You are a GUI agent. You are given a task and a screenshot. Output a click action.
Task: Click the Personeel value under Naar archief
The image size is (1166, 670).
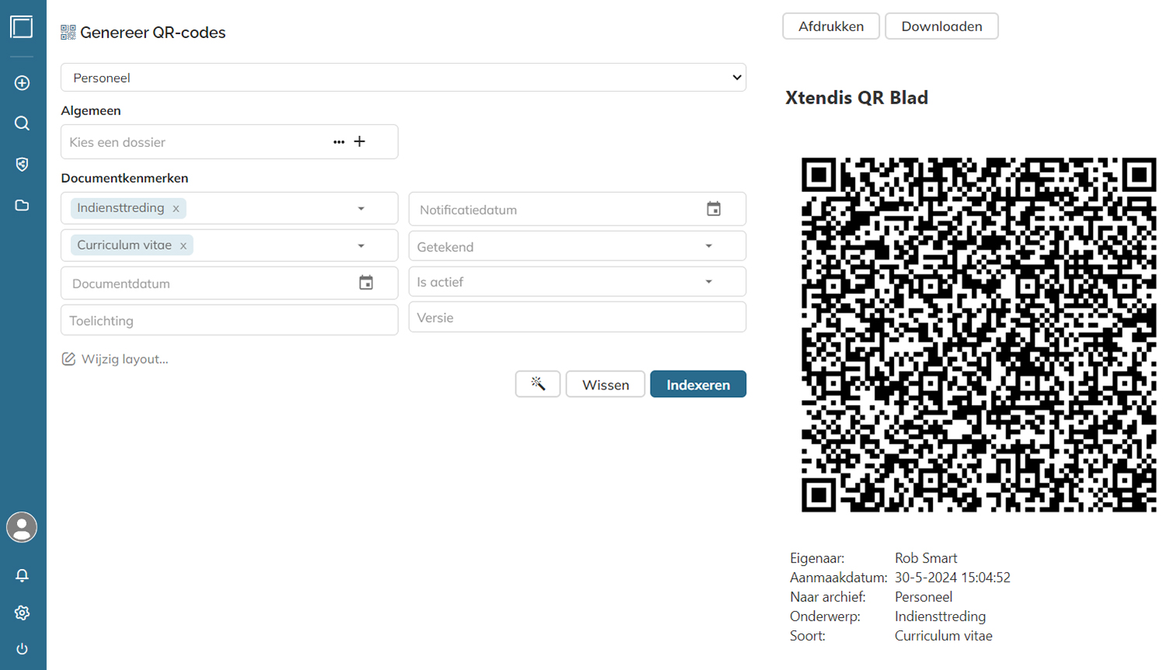tap(923, 597)
